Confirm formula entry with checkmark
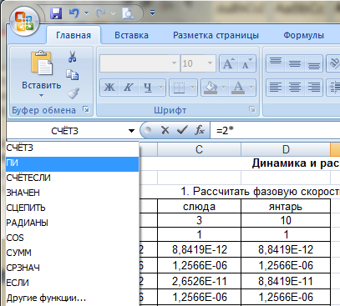 [182, 130]
